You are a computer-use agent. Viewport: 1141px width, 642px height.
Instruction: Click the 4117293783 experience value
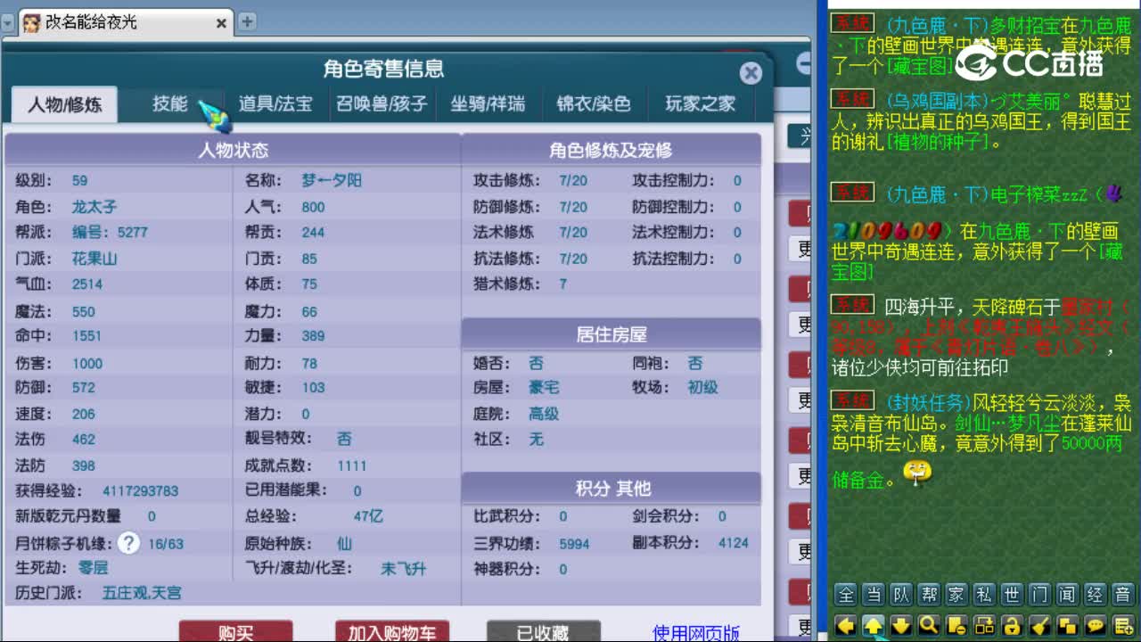click(141, 491)
